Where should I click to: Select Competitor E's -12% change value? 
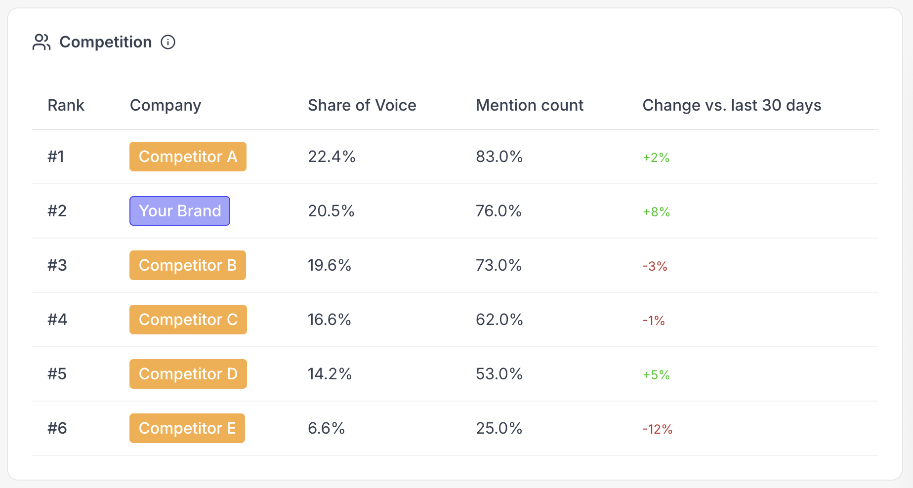657,429
